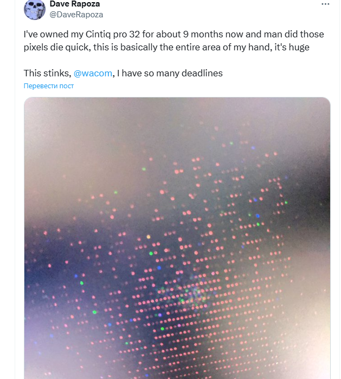
Task: Click the @DaveRapoza handle
Action: pos(76,15)
